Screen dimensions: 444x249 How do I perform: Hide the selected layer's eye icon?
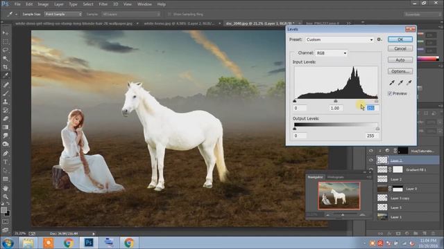pyautogui.click(x=371, y=160)
